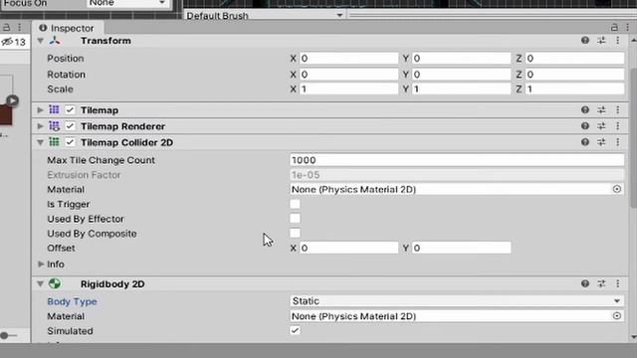Select the Inspector tab
This screenshot has height=358, width=637.
67,28
